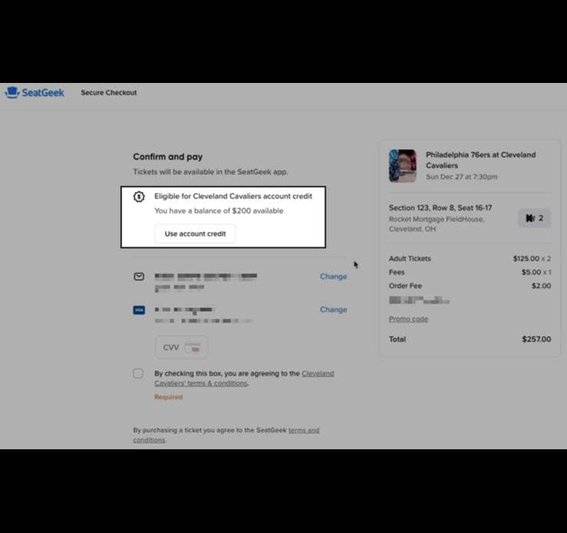This screenshot has width=567, height=533.
Task: Open SeatGeek terms and conditions link
Action: 226,435
